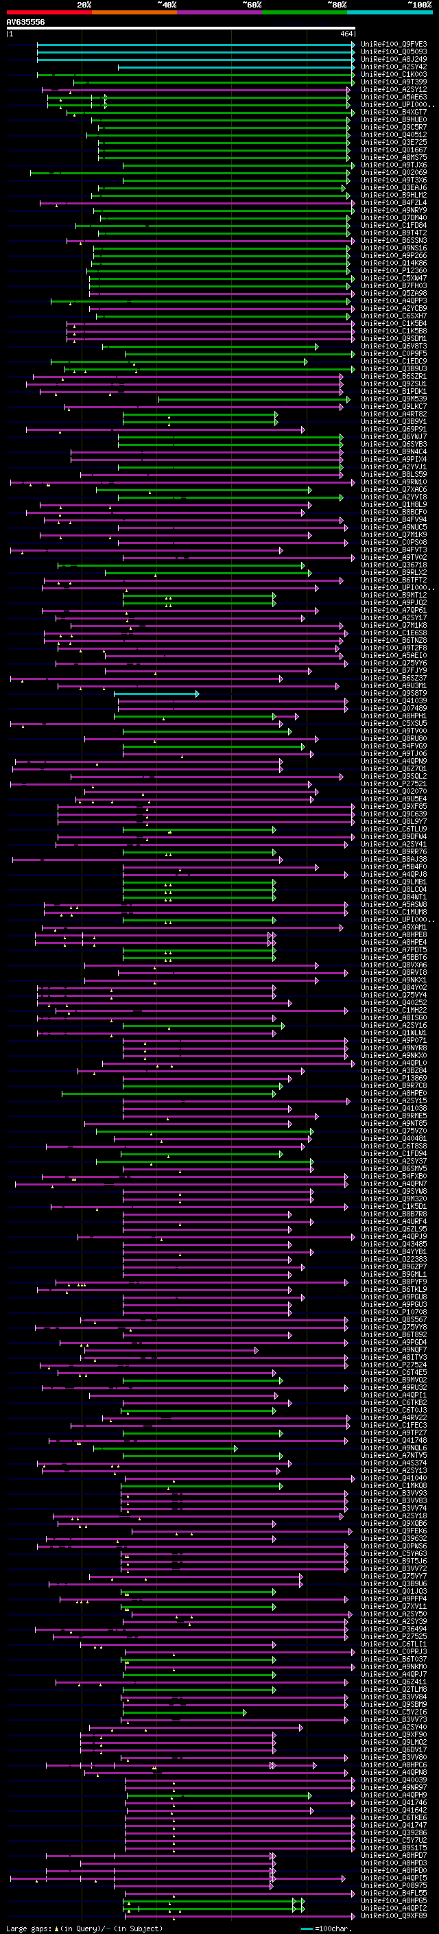Click label UniRef100_Q41039
Image resolution: width=439 pixels, height=1934 pixels.
394,700
